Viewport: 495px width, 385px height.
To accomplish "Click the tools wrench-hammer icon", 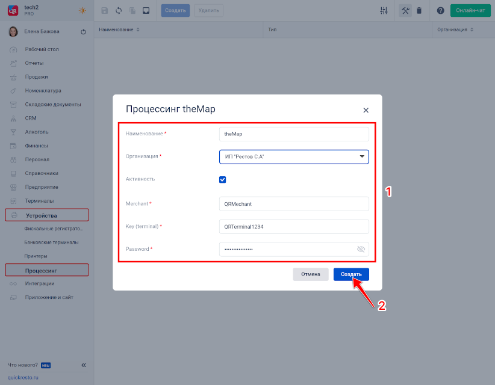I will pyautogui.click(x=405, y=10).
